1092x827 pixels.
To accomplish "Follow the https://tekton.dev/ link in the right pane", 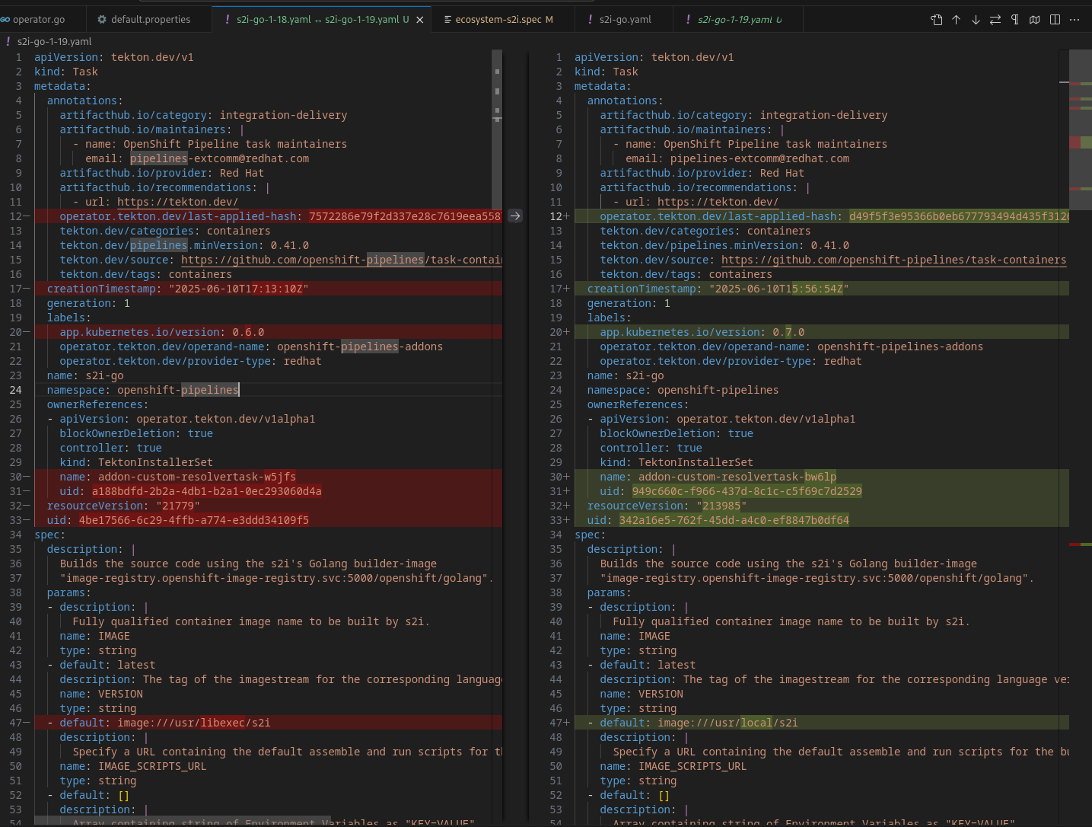I will [x=718, y=202].
